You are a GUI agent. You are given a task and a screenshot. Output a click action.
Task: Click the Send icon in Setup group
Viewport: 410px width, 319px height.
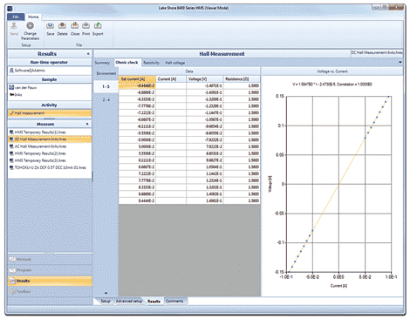pyautogui.click(x=14, y=25)
